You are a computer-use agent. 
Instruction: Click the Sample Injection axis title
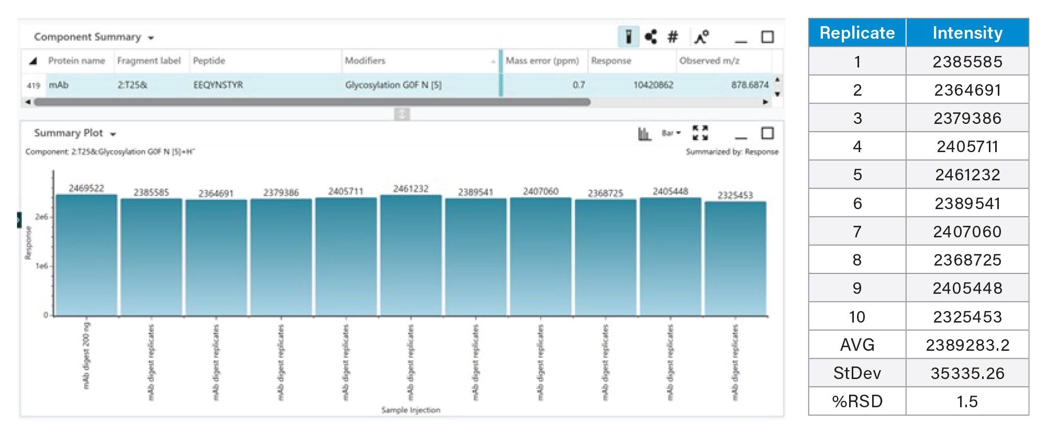coord(411,410)
